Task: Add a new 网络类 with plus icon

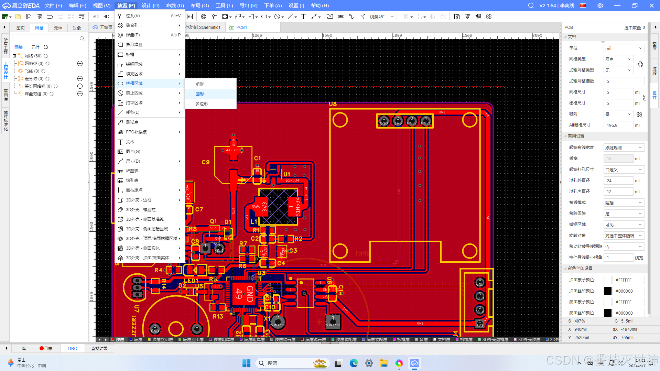Action: pyautogui.click(x=80, y=64)
